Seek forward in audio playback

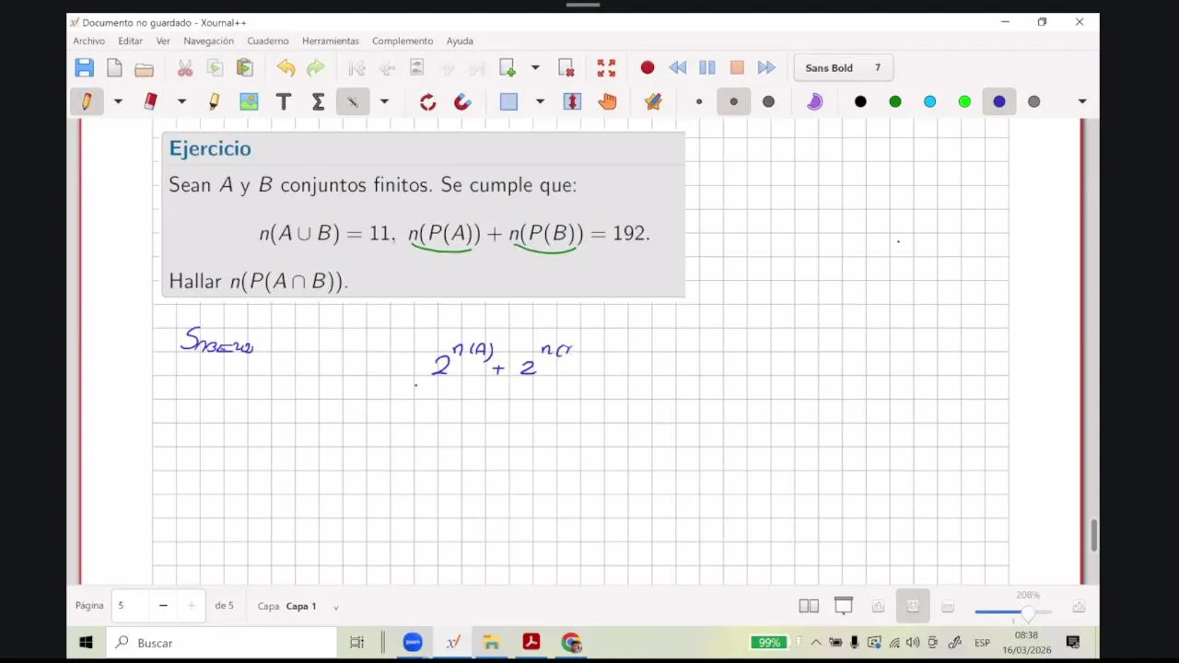[766, 67]
